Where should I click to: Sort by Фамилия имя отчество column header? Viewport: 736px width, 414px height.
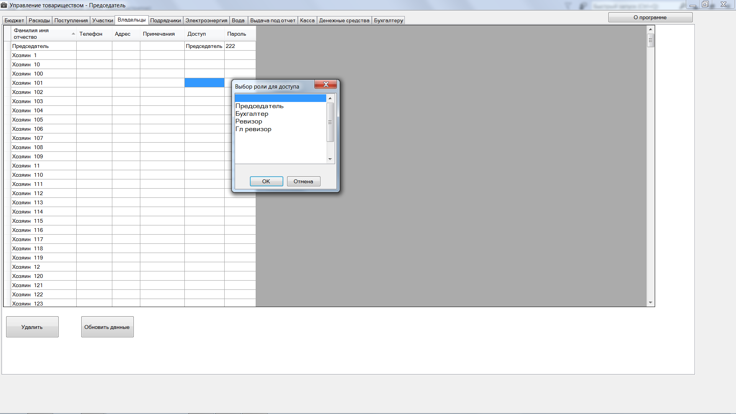click(x=42, y=34)
